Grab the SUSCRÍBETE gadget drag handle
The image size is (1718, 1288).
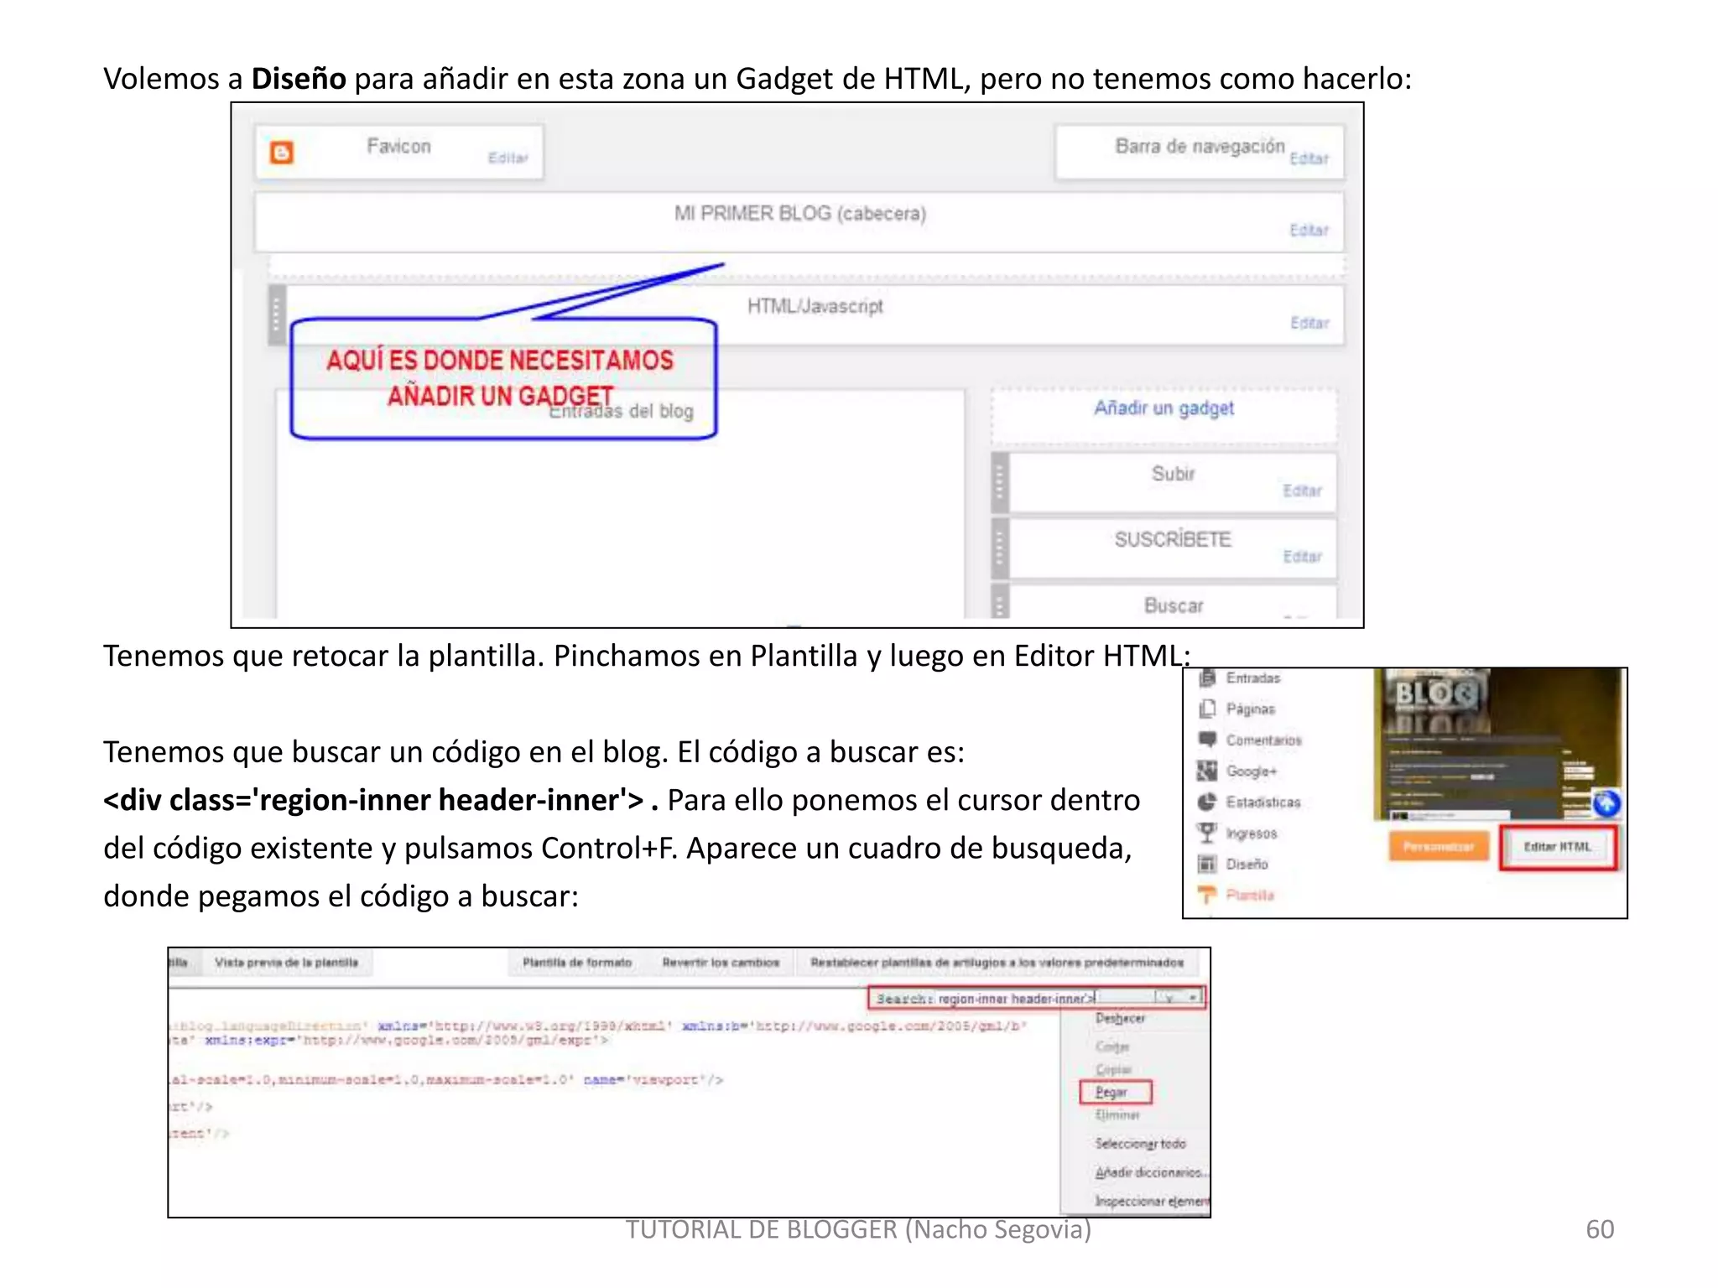999,548
